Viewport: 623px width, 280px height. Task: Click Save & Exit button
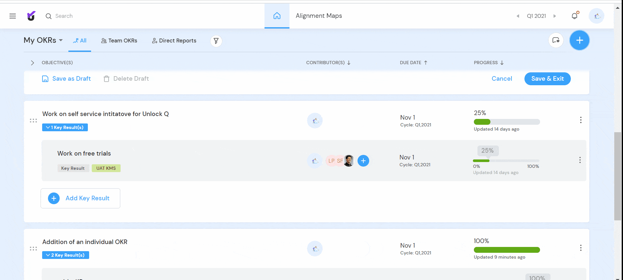(547, 79)
